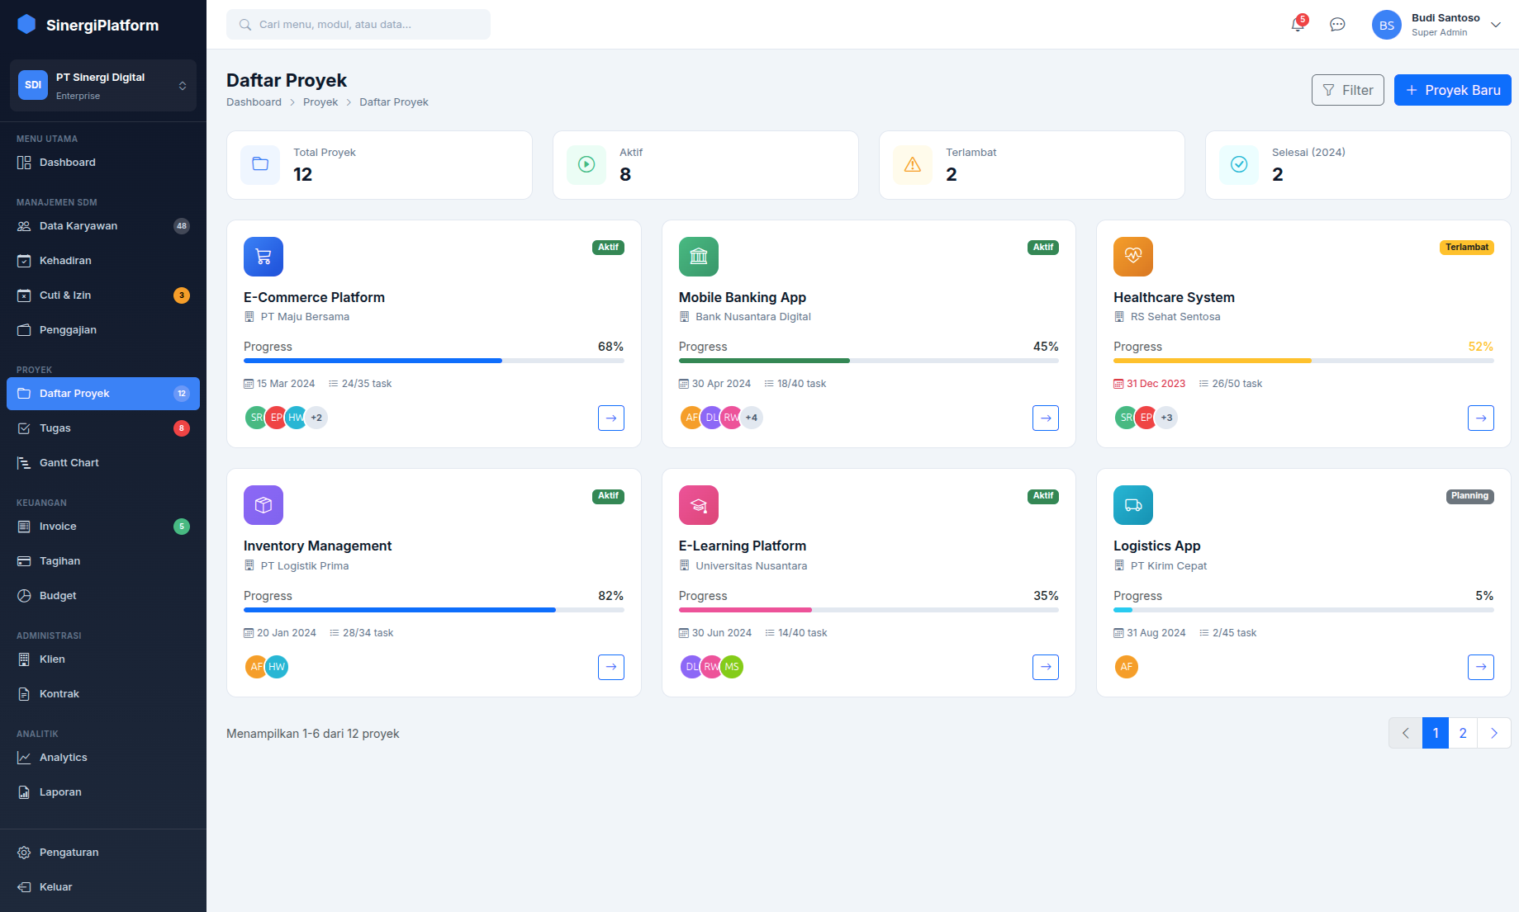
Task: Navigate to Data Karyawan in sidebar
Action: [x=78, y=226]
